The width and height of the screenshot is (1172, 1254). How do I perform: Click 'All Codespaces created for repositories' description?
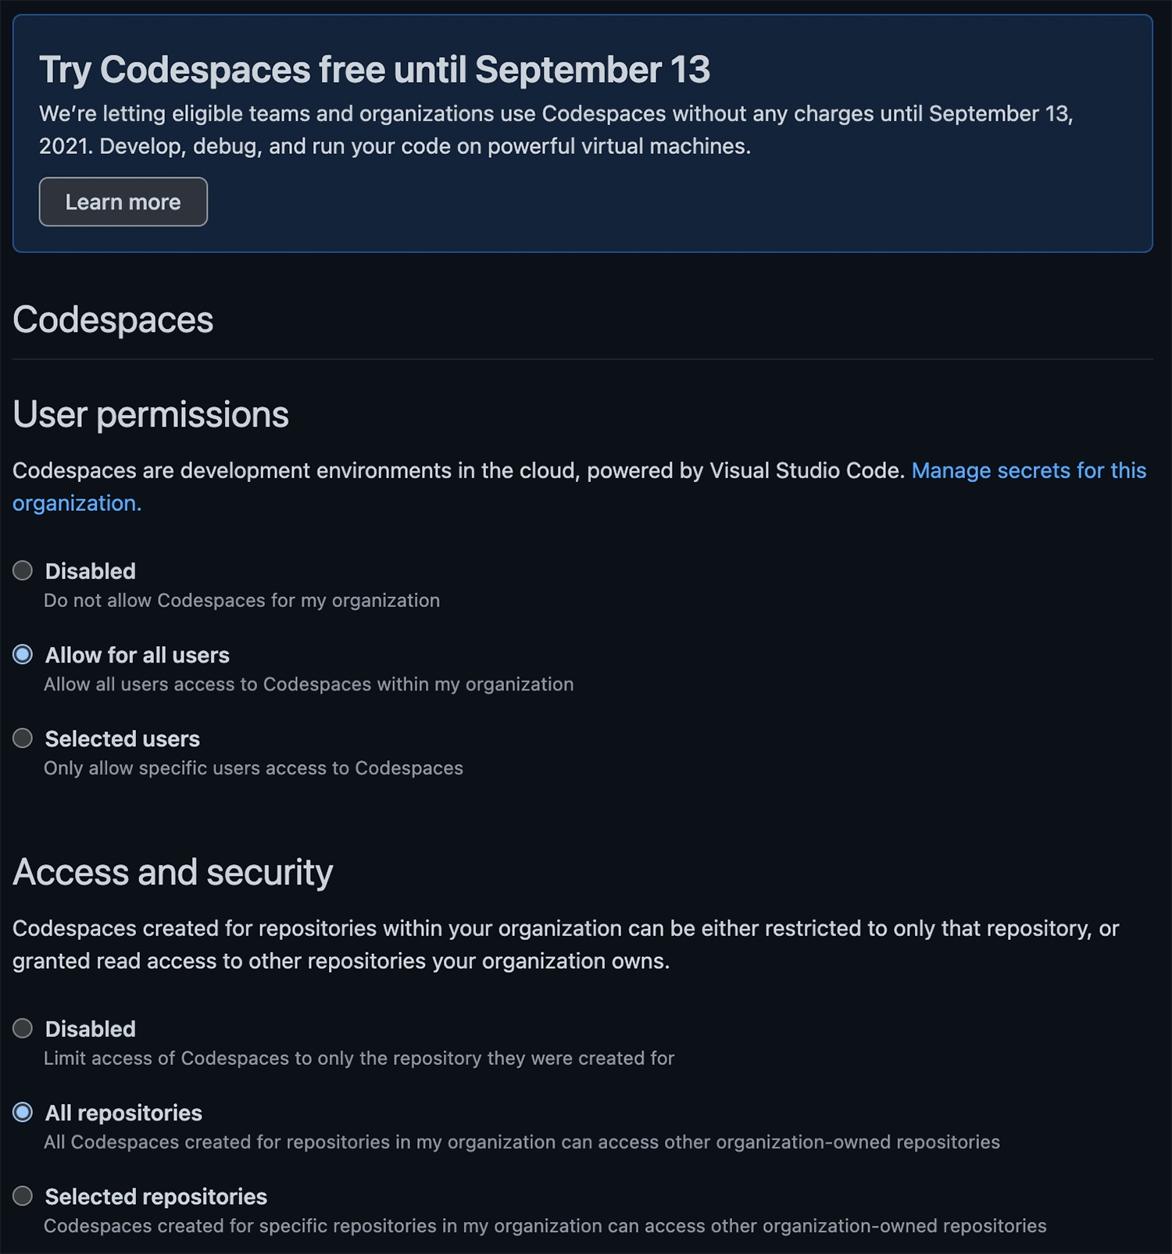(522, 1141)
